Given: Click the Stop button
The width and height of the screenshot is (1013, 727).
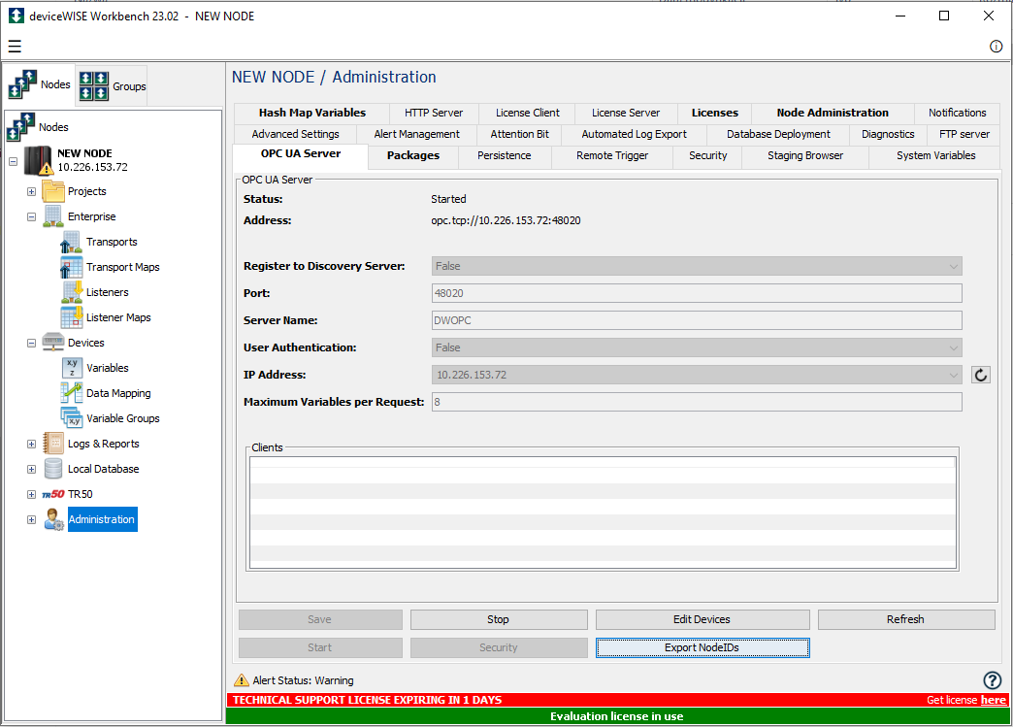Looking at the screenshot, I should click(499, 619).
